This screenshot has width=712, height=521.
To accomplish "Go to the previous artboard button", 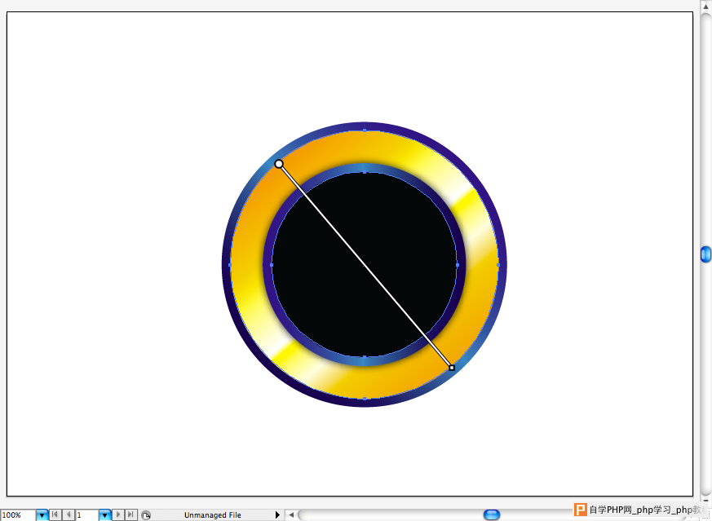I will [x=69, y=514].
